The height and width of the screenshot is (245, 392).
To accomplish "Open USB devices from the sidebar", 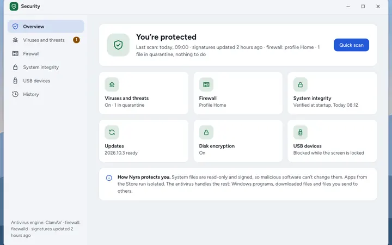I will point(46,81).
